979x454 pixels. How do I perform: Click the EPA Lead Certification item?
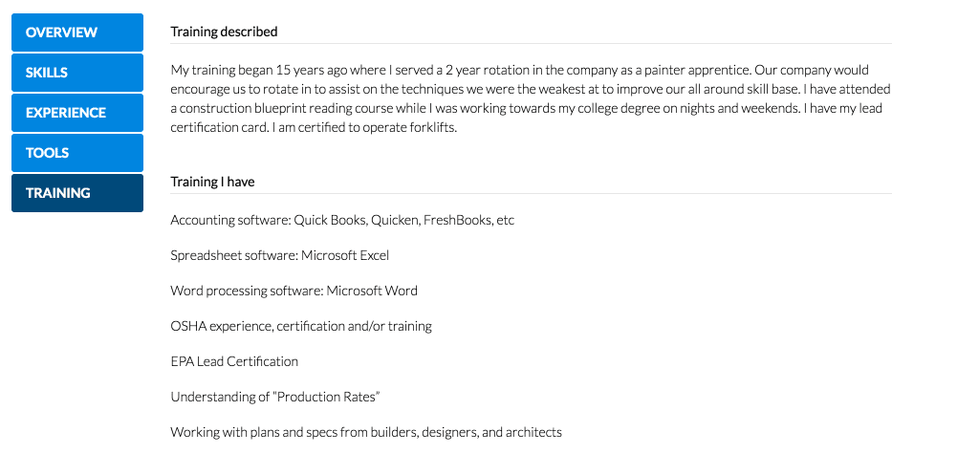tap(234, 361)
